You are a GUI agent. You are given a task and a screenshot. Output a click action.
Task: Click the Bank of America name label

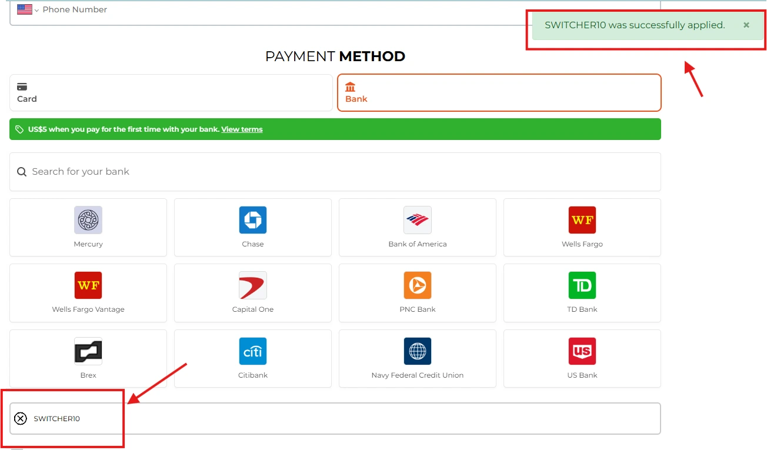tap(418, 244)
